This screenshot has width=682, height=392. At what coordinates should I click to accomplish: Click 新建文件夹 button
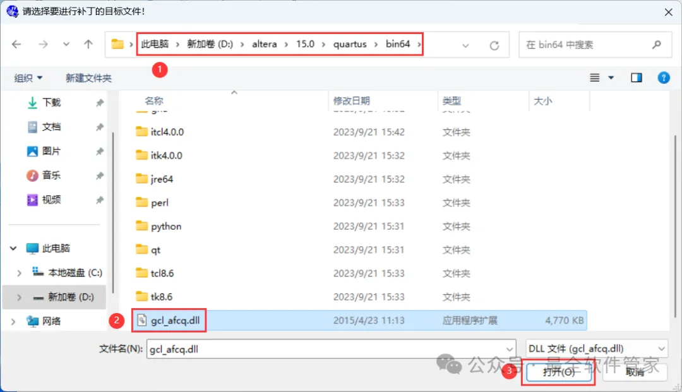(x=88, y=78)
